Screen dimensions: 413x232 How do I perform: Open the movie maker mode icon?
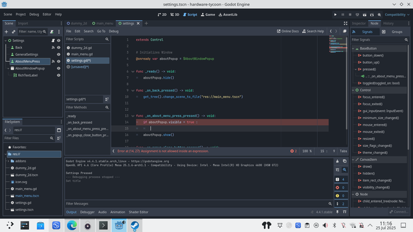tap(379, 15)
